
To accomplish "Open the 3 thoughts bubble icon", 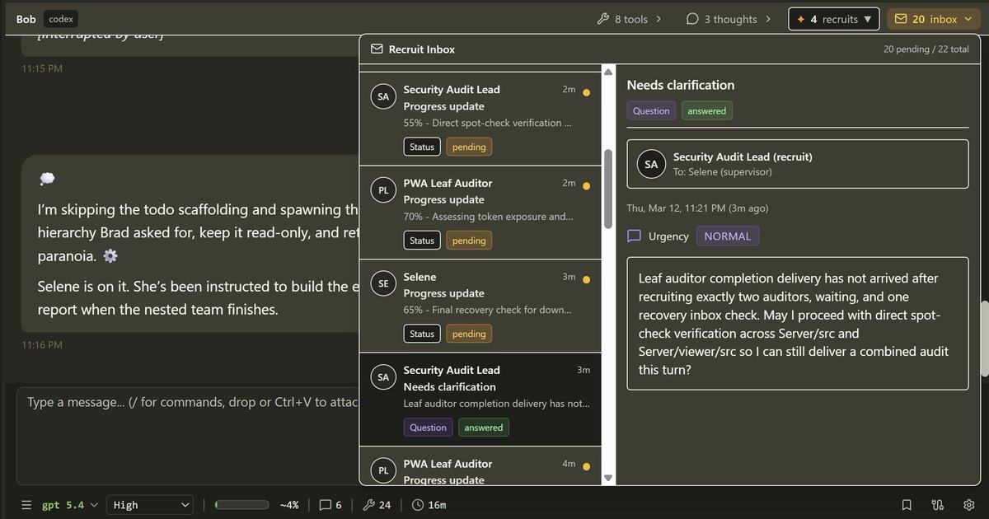I will [x=692, y=19].
